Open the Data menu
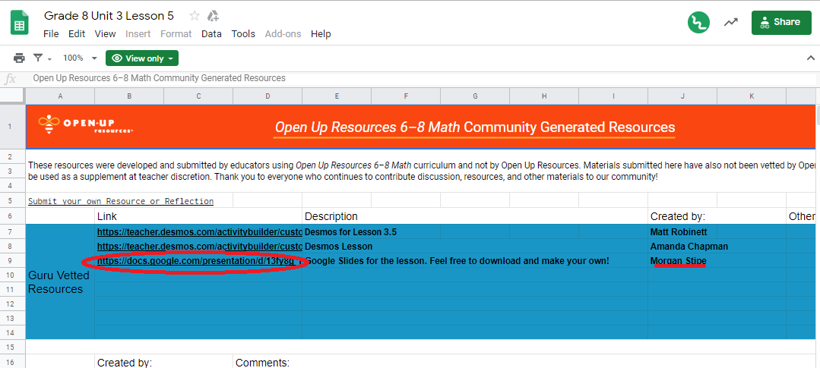Screen dimensions: 820x368 [x=211, y=34]
